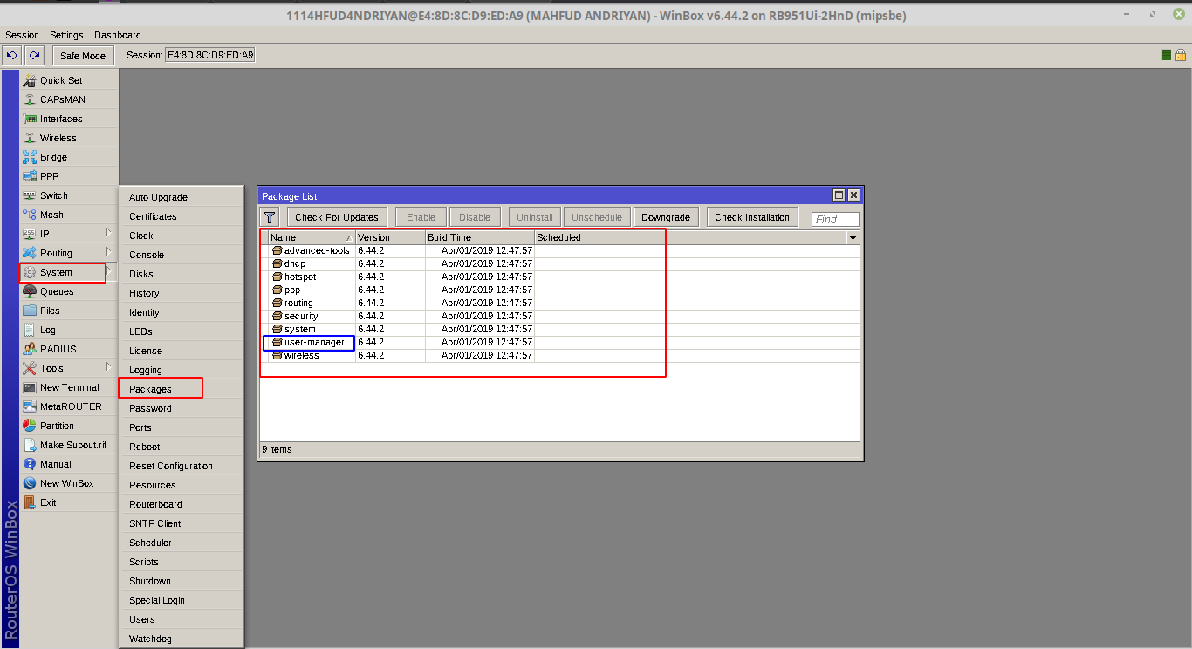Click the System gear icon
1192x649 pixels.
click(x=30, y=272)
